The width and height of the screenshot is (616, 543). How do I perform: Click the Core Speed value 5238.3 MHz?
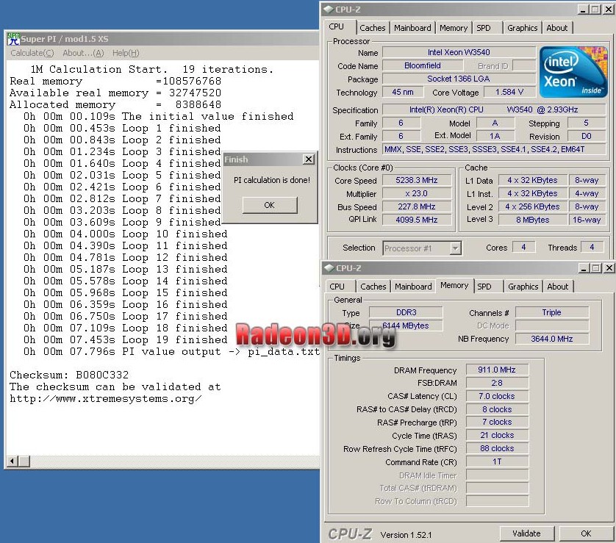click(417, 180)
